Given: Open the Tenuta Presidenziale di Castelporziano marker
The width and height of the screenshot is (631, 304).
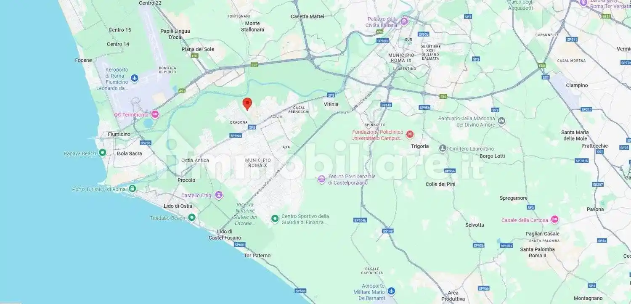Looking at the screenshot, I should click(322, 180).
